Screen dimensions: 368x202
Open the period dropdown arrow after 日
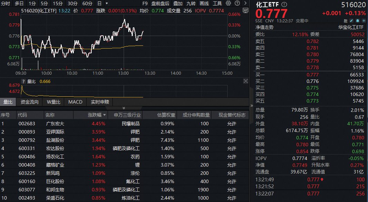(106, 3)
